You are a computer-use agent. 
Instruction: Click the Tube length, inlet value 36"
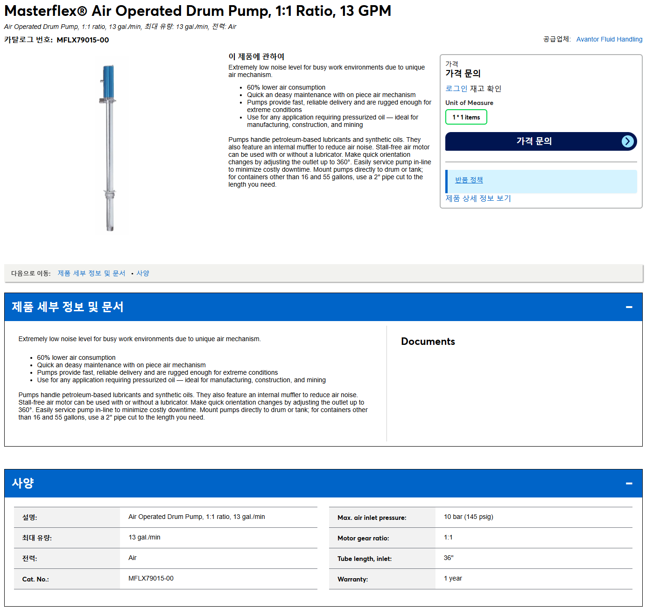[x=449, y=558]
